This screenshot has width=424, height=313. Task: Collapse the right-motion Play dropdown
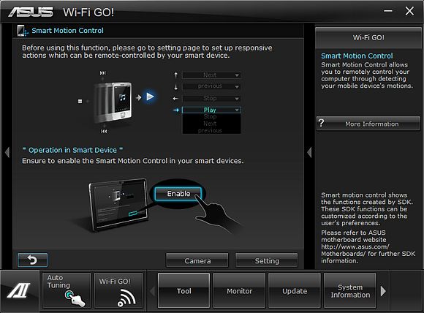click(211, 110)
